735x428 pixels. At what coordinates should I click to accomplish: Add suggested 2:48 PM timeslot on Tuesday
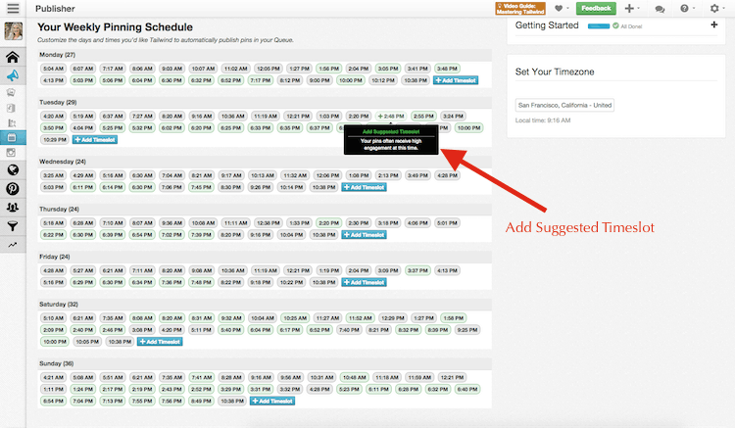pyautogui.click(x=391, y=117)
